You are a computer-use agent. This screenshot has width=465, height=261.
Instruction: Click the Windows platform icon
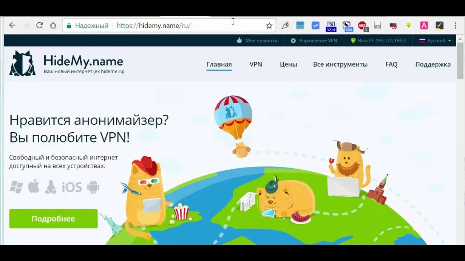16,187
